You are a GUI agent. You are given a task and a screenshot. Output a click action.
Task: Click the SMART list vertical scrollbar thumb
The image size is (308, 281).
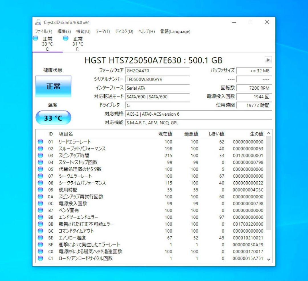point(269,183)
